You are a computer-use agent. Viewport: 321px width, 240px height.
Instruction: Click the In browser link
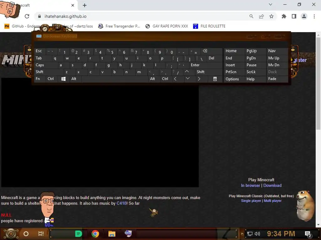(250, 186)
